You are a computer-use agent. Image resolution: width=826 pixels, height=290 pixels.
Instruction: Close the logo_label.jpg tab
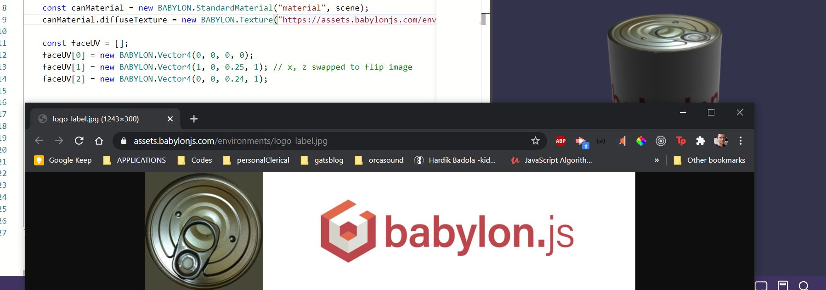pyautogui.click(x=170, y=119)
